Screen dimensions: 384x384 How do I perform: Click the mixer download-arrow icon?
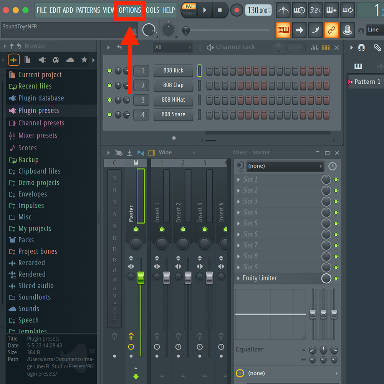click(x=129, y=153)
